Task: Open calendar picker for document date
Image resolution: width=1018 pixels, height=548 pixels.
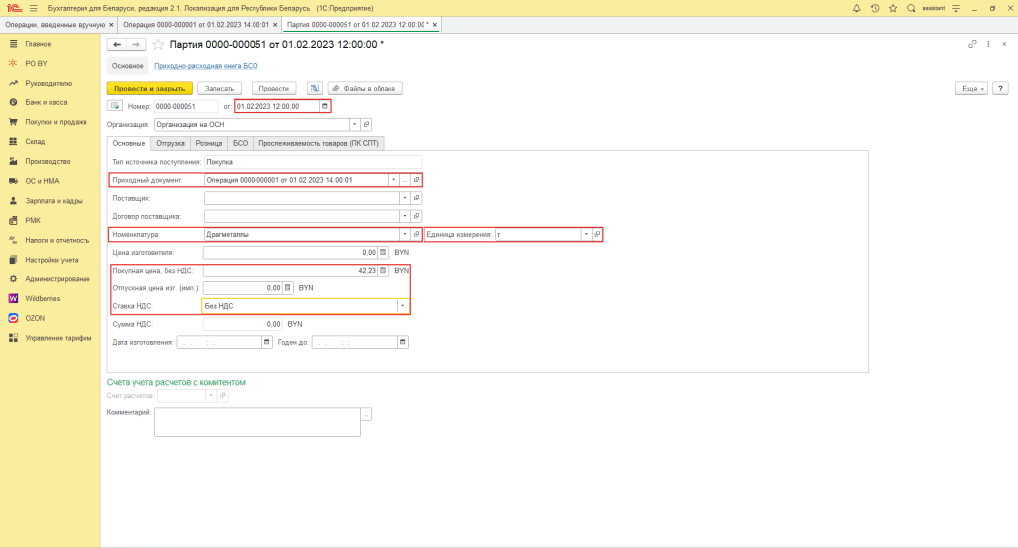Action: [x=324, y=106]
